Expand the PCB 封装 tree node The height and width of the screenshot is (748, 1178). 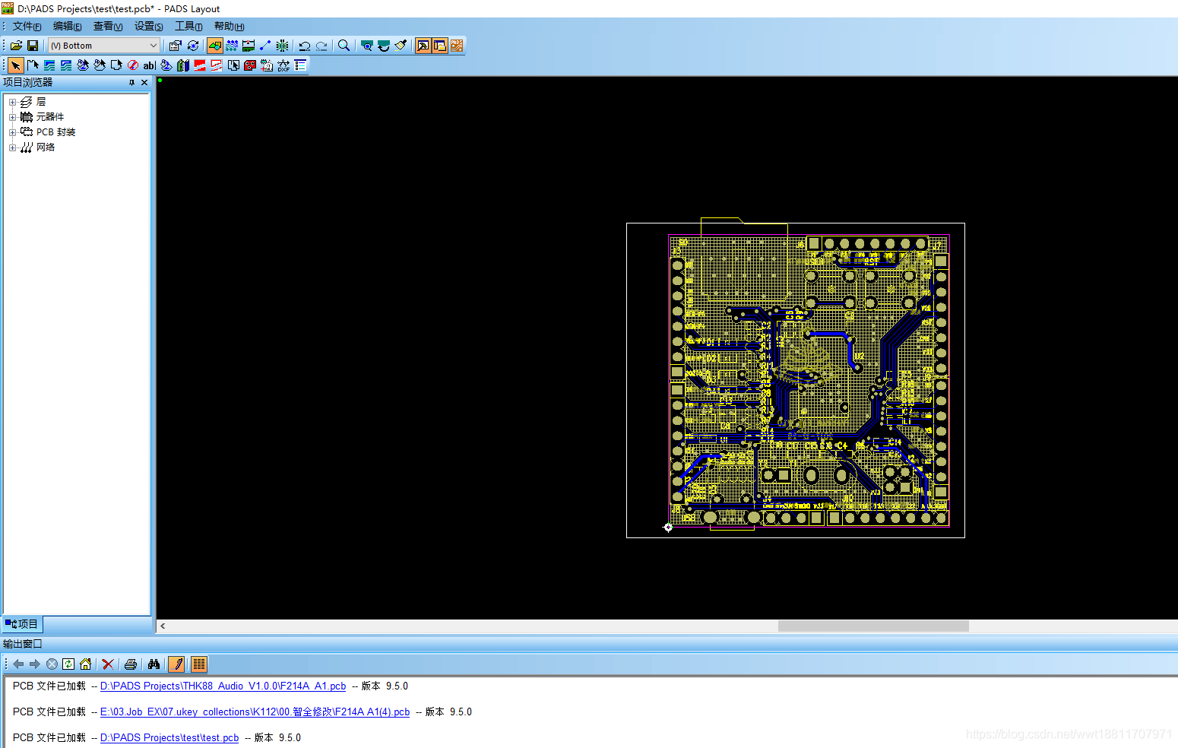12,132
